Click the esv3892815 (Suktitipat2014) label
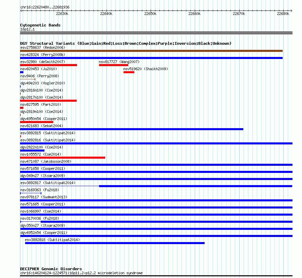The height and width of the screenshot is (278, 302). pyautogui.click(x=48, y=133)
